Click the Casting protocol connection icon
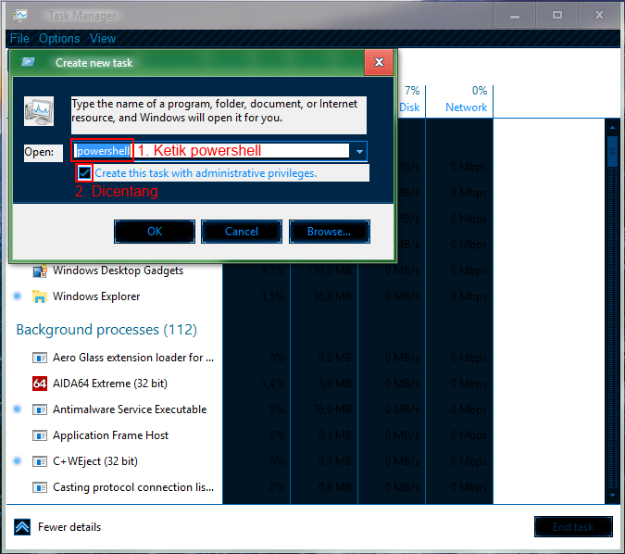 tap(40, 487)
